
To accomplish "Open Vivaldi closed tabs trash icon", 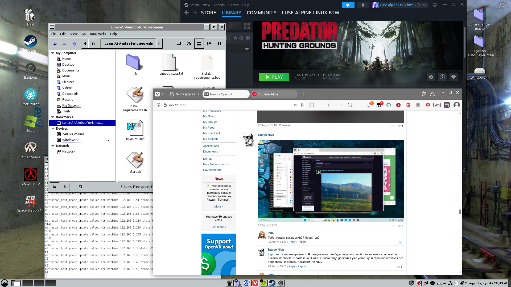I will pos(424,94).
